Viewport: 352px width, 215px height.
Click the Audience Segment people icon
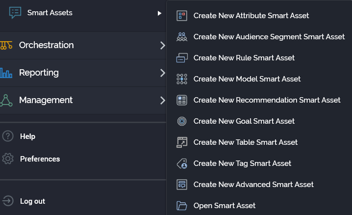(x=182, y=37)
